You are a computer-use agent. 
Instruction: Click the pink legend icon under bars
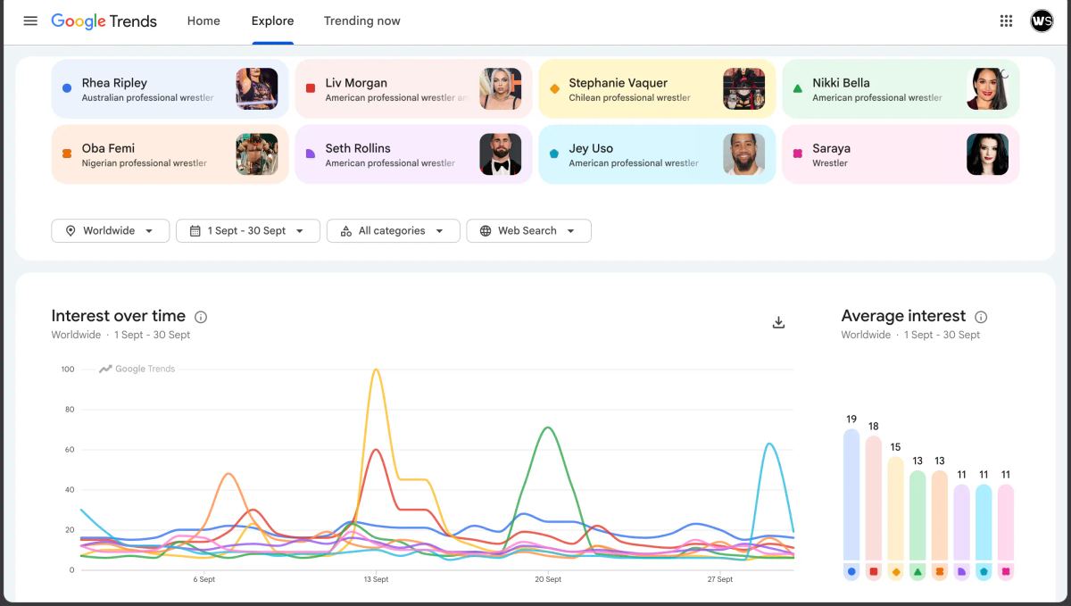tap(1006, 571)
